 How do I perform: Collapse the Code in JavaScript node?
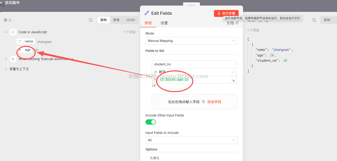6,32
